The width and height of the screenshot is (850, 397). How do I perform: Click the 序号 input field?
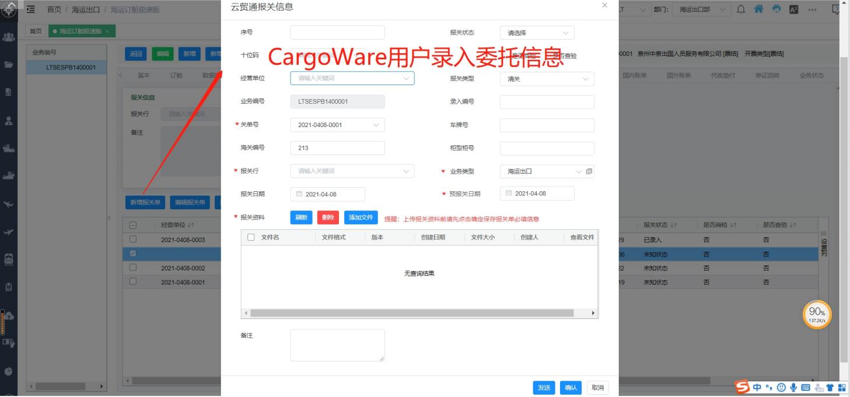click(x=337, y=33)
